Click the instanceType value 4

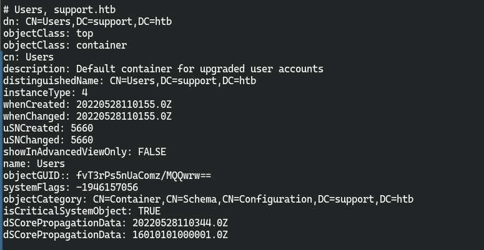tap(84, 93)
